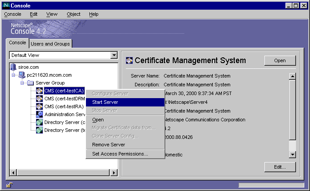Viewport: 310px width, 191px height.
Task: Click the CMS (cert-testCA) server icon
Action: (x=39, y=91)
